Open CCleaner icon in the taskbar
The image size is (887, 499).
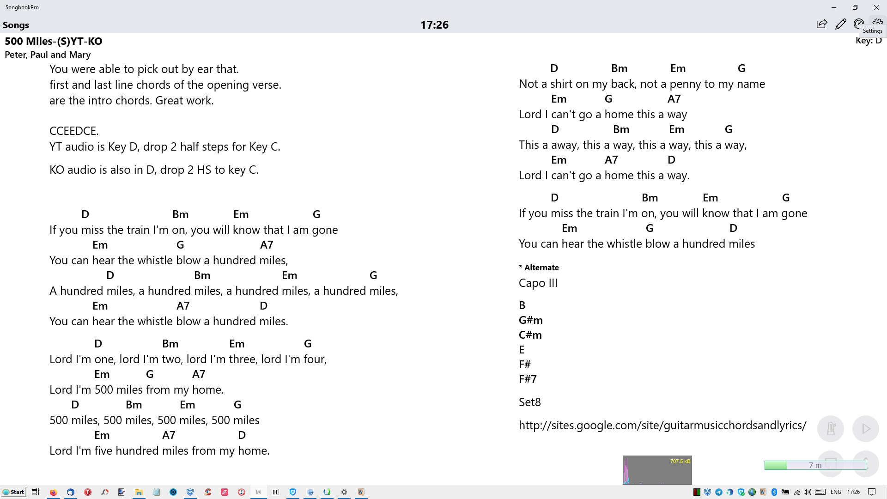pyautogui.click(x=207, y=492)
